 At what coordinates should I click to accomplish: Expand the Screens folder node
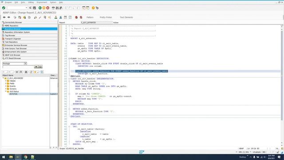coord(6,89)
